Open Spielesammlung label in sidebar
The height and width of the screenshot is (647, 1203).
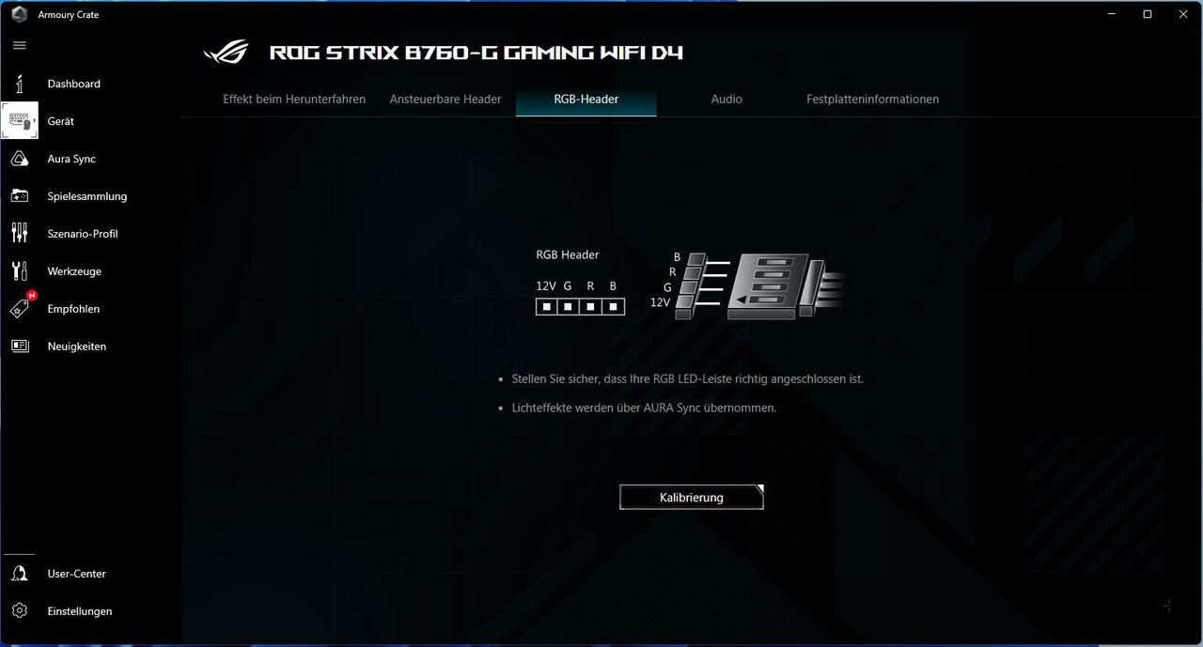pyautogui.click(x=87, y=196)
